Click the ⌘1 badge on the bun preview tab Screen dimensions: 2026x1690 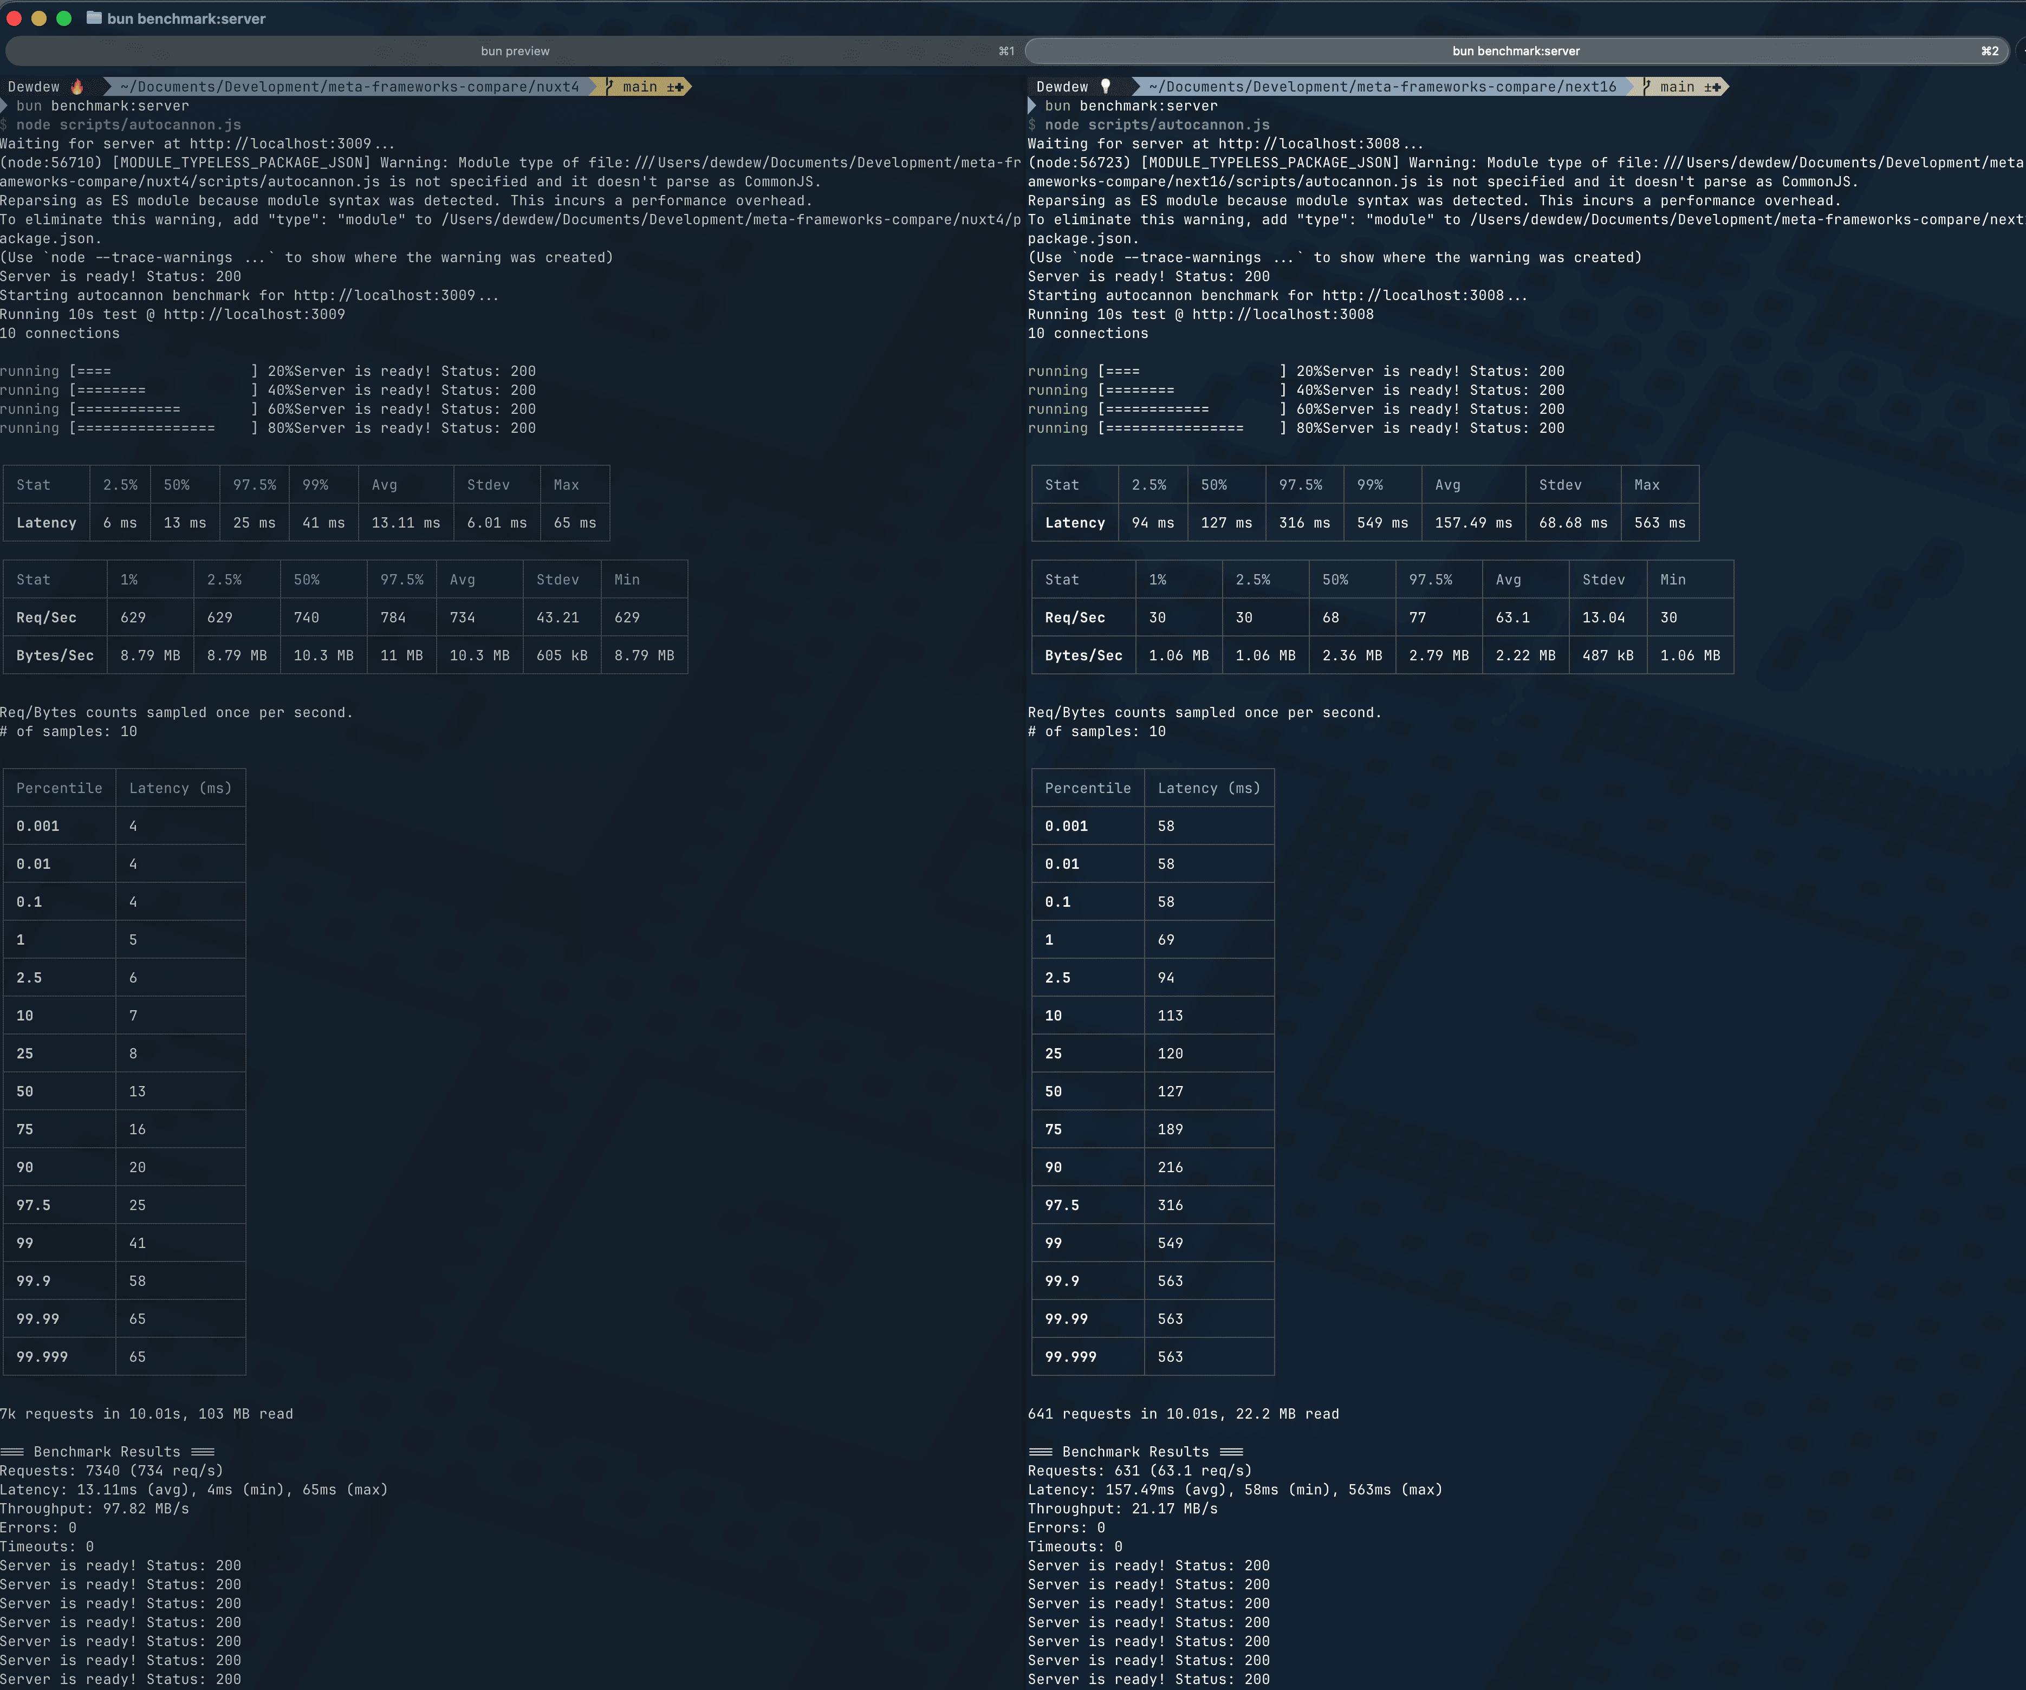coord(1005,50)
